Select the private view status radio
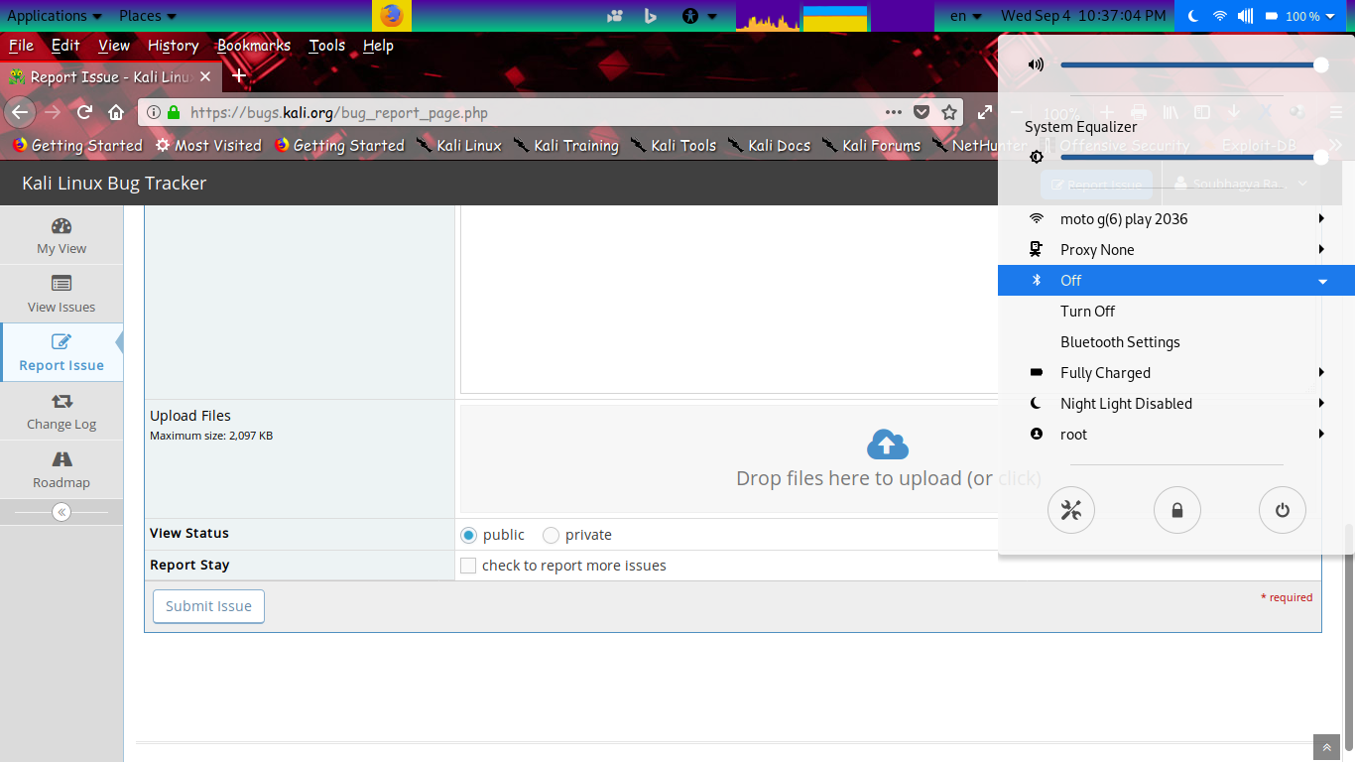This screenshot has height=762, width=1355. point(552,536)
